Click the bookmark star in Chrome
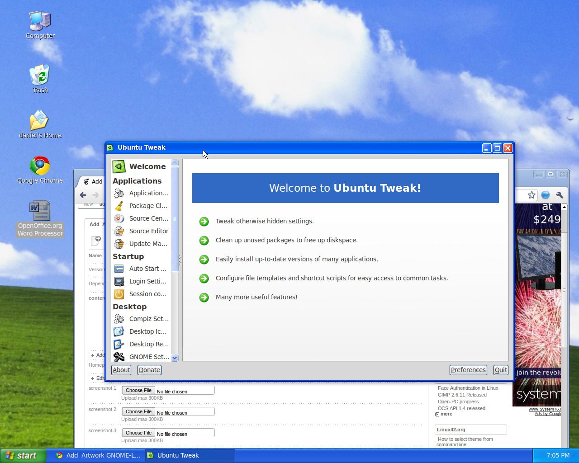Image resolution: width=579 pixels, height=463 pixels. point(532,195)
